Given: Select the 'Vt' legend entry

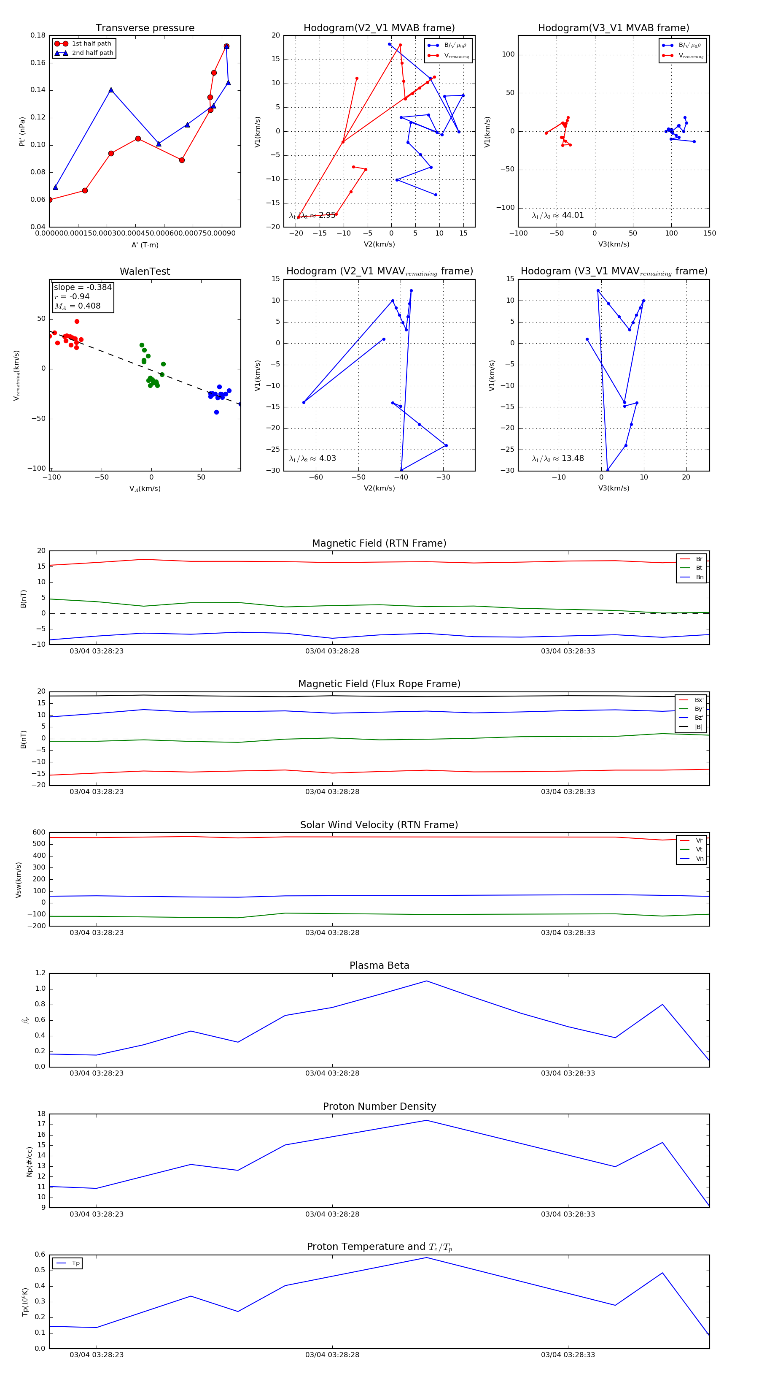Looking at the screenshot, I should tap(692, 850).
